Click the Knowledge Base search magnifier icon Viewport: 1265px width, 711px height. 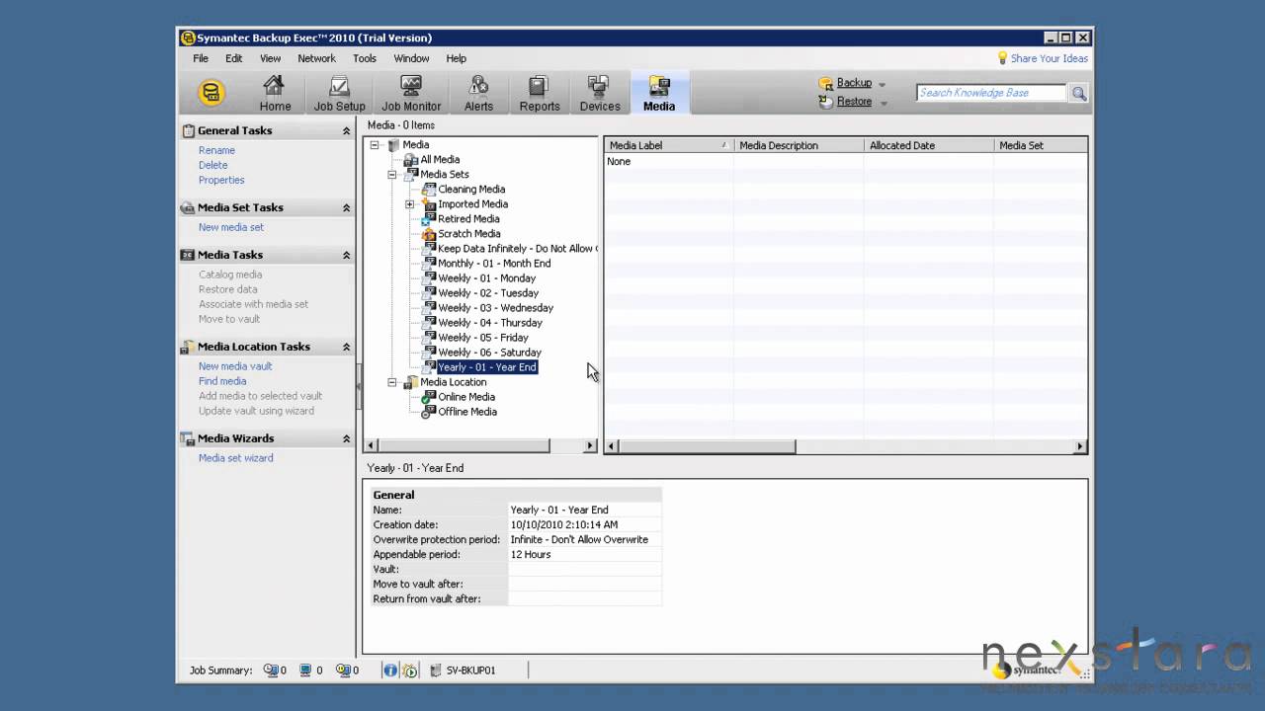pyautogui.click(x=1078, y=93)
